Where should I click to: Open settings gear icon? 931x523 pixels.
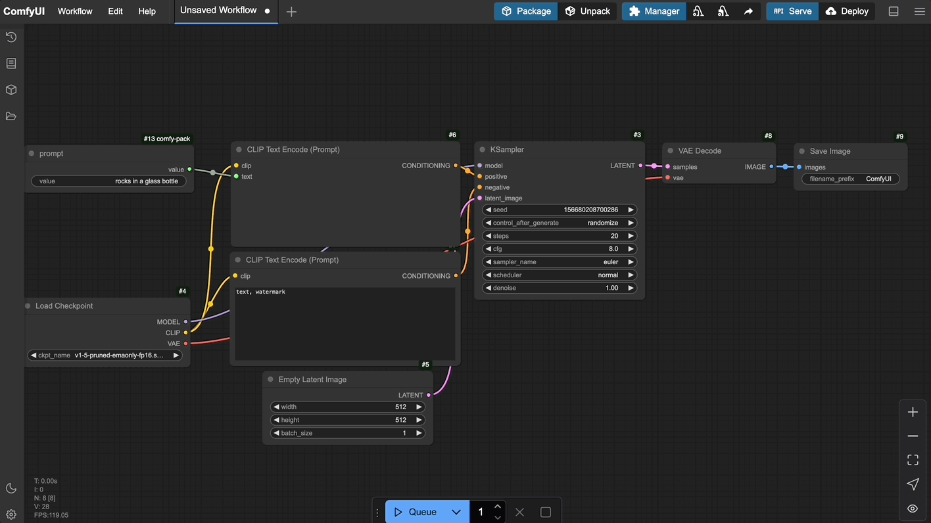[x=11, y=514]
